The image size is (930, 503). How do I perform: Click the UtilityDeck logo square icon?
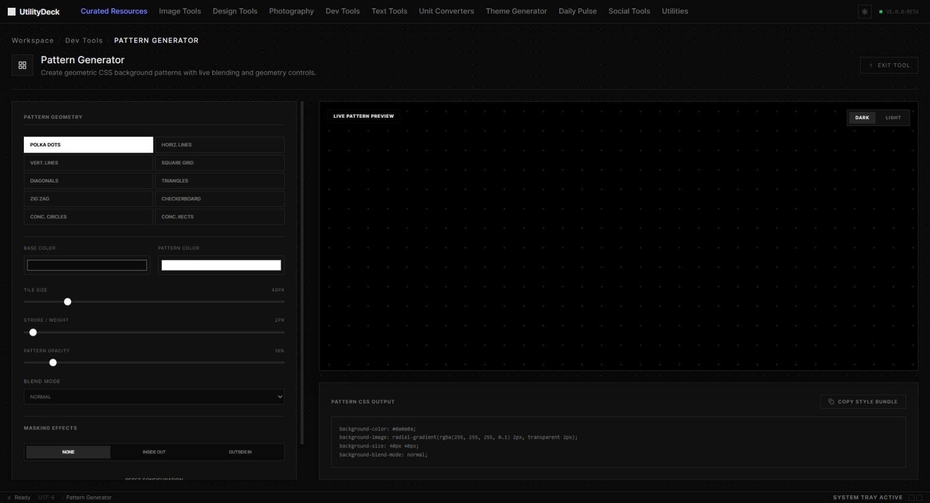tap(11, 11)
